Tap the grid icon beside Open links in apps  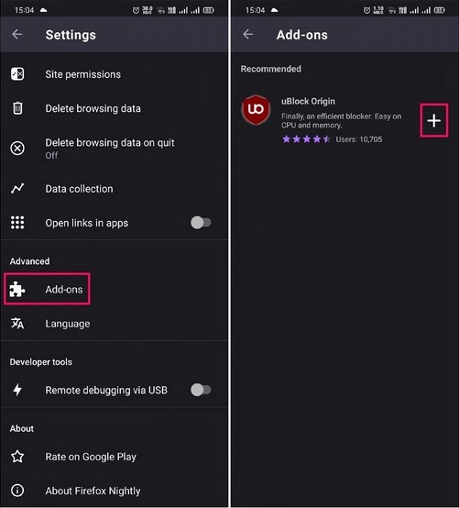(x=17, y=223)
